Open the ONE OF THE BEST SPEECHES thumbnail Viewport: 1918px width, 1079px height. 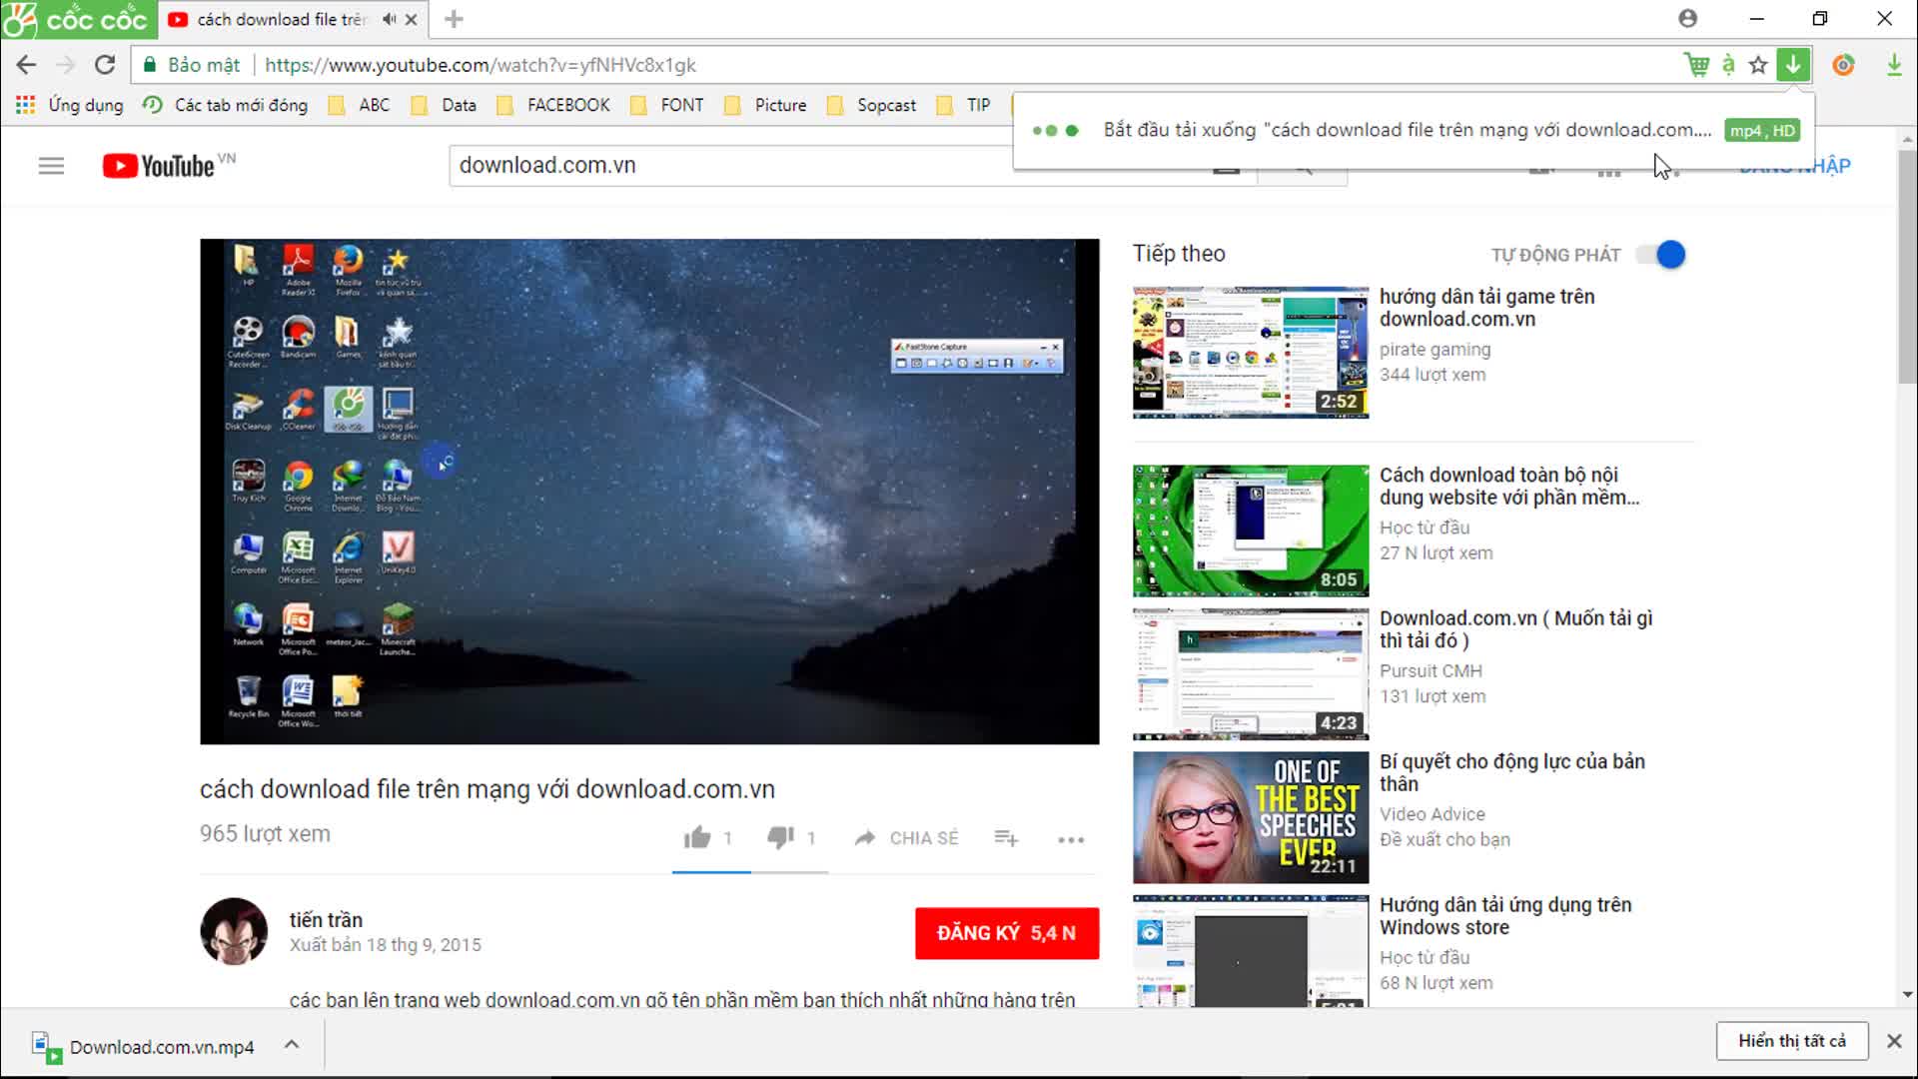pos(1251,817)
